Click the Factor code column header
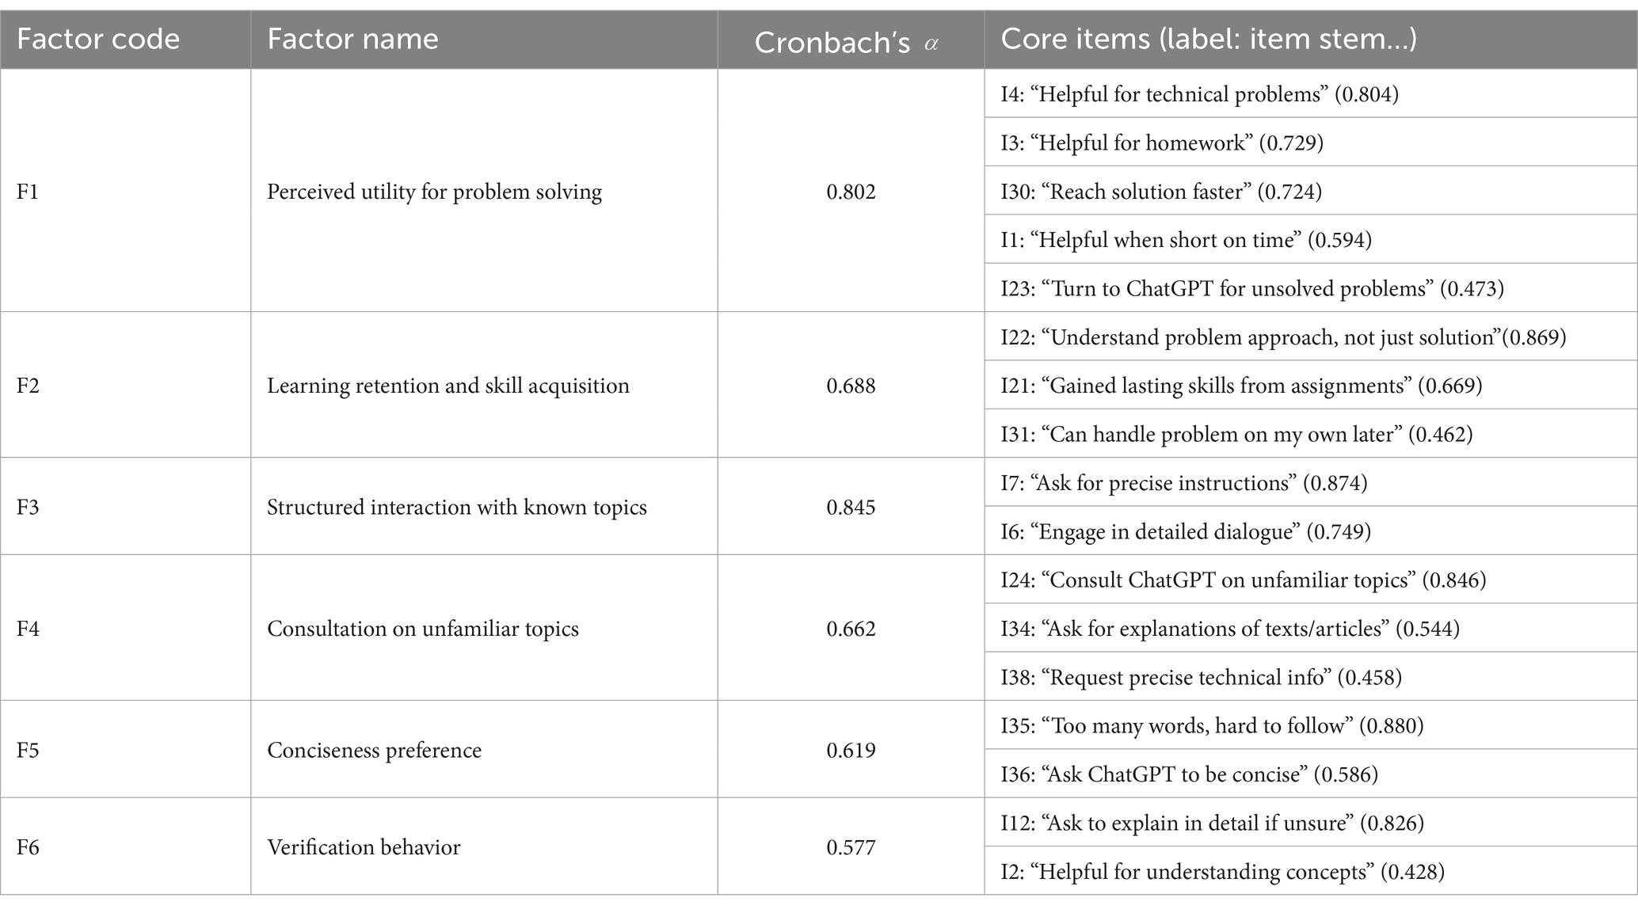 point(98,40)
